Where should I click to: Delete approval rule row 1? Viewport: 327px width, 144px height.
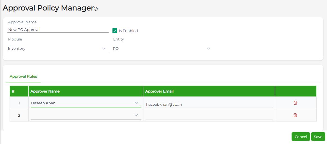295,103
